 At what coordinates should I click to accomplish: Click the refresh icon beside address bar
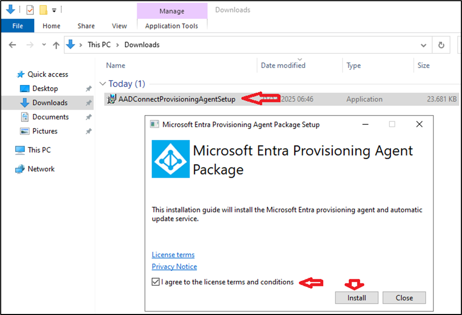click(441, 45)
